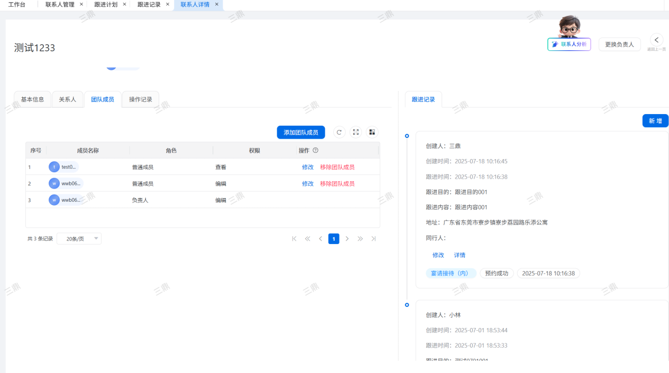Click the 添加团队成员 button
Image resolution: width=669 pixels, height=373 pixels.
[x=300, y=133]
